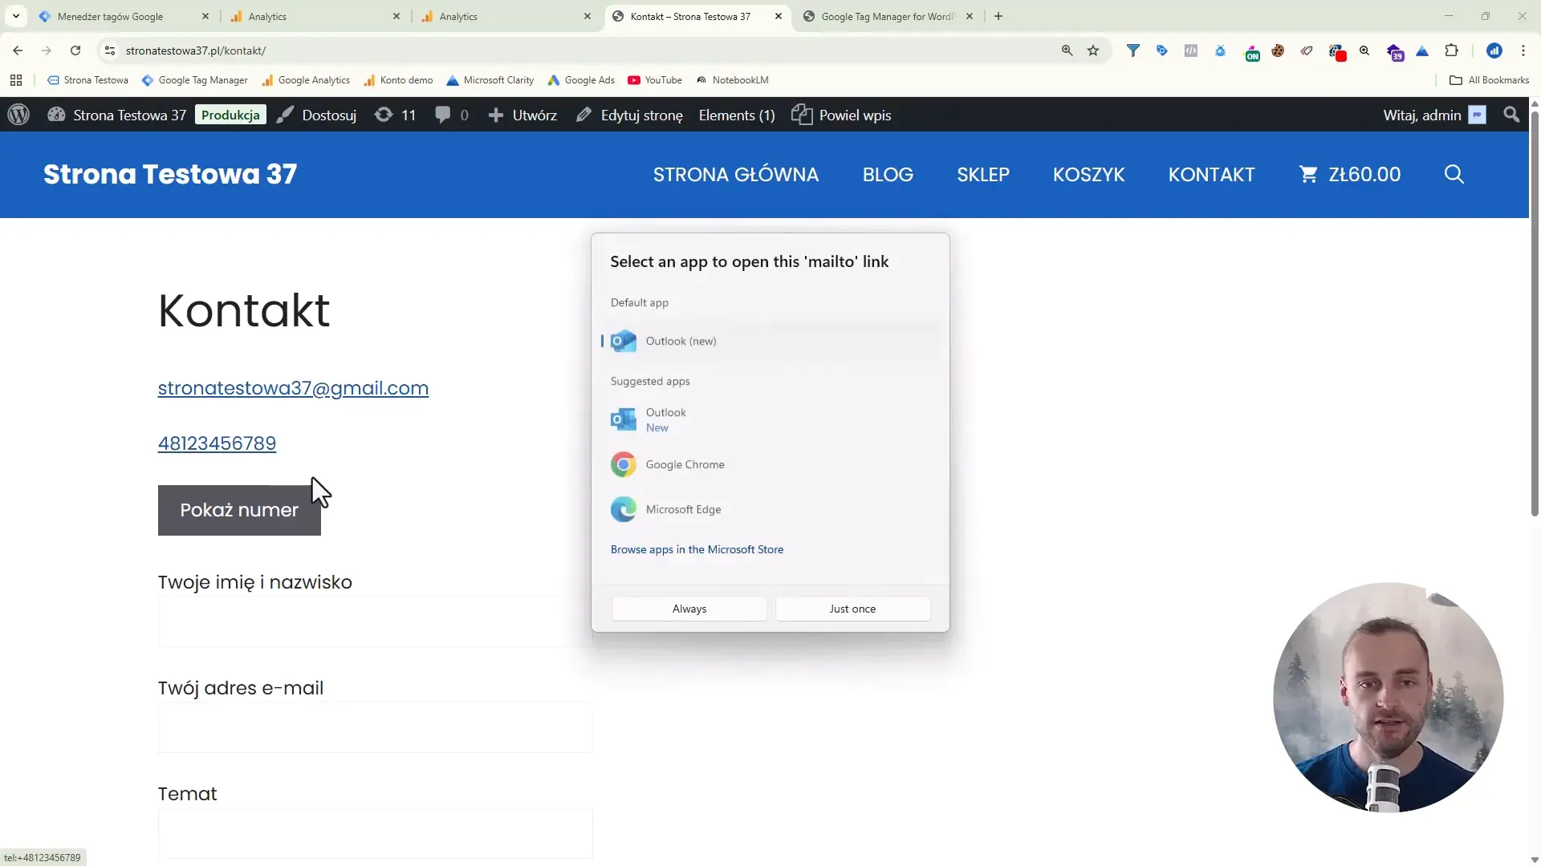The width and height of the screenshot is (1541, 866).
Task: Open the Strona Testowa 37 admin menu
Action: (x=117, y=115)
